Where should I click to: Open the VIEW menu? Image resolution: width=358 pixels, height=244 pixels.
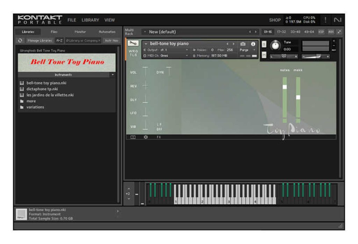(109, 20)
